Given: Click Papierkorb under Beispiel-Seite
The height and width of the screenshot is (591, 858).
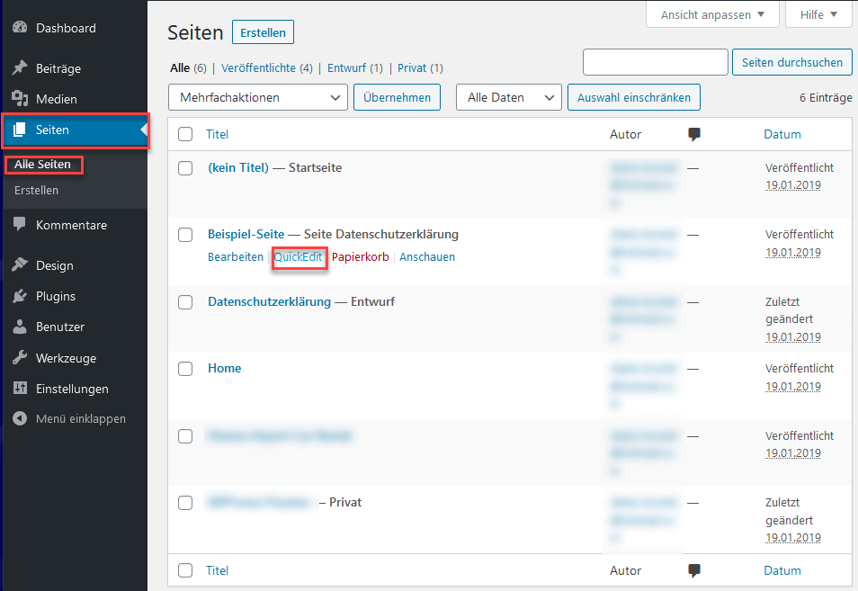Looking at the screenshot, I should (360, 256).
